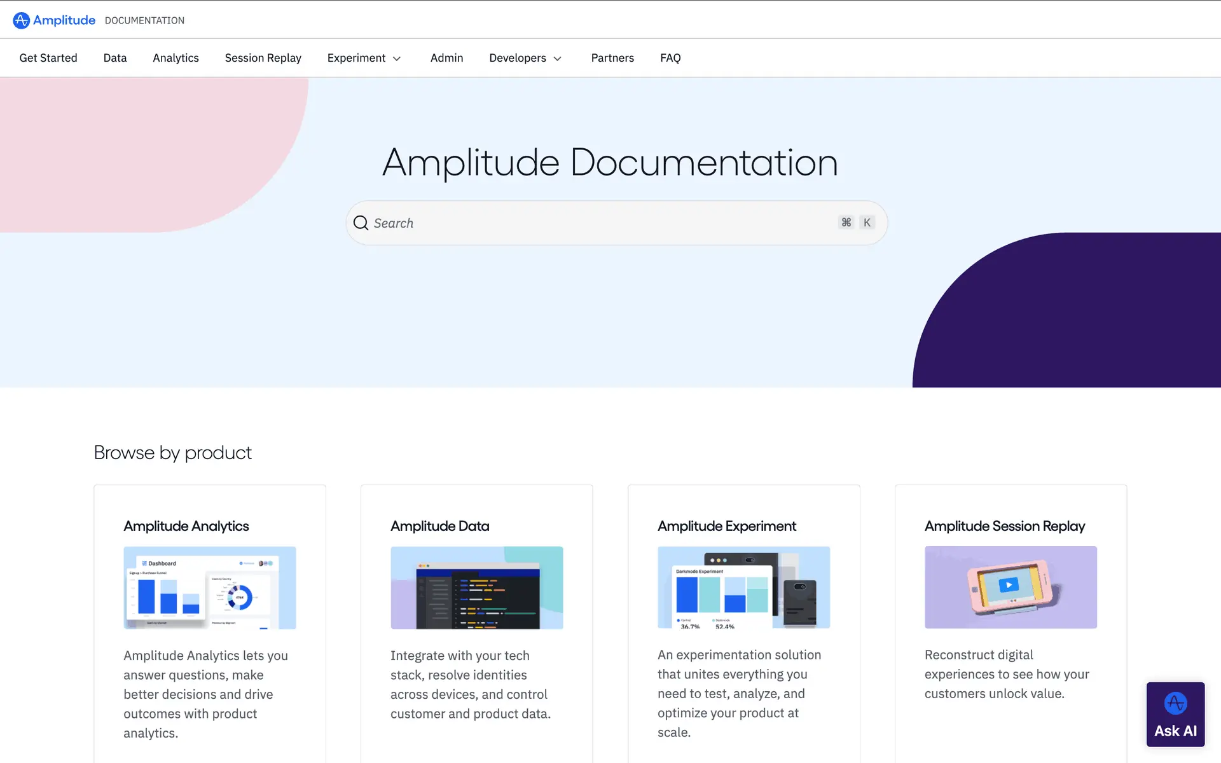This screenshot has width=1221, height=763.
Task: Open the Partners page
Action: click(x=612, y=58)
